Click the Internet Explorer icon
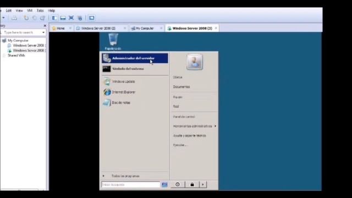Screen dimensions: 352x198 (107, 92)
